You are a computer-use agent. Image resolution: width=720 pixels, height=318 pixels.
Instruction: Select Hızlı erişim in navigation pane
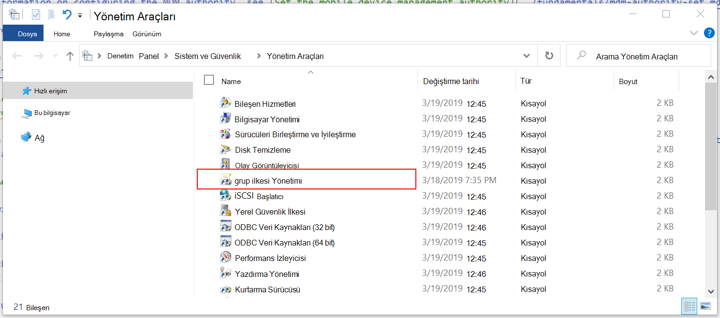tap(98, 91)
